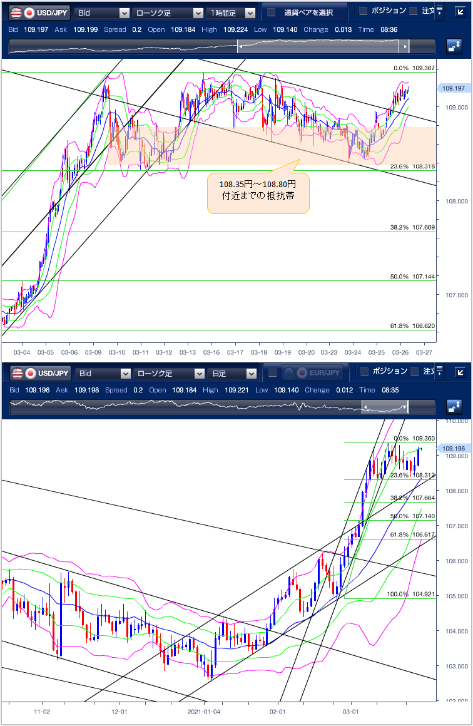
Task: Click the right handle of the top chart range slider
Action: (x=405, y=47)
